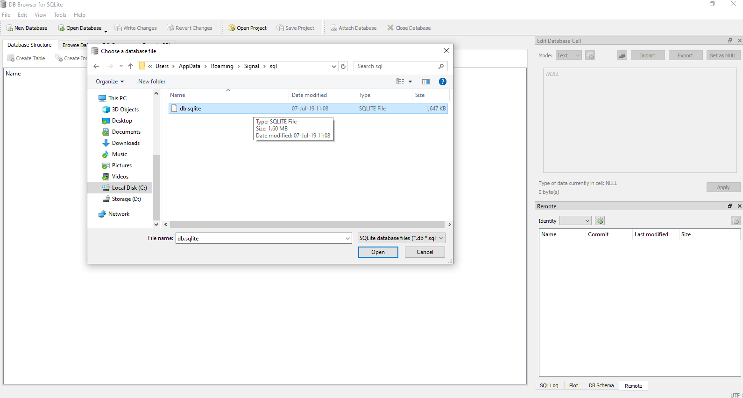The image size is (743, 398).
Task: Sort by Name column header
Action: [x=228, y=95]
